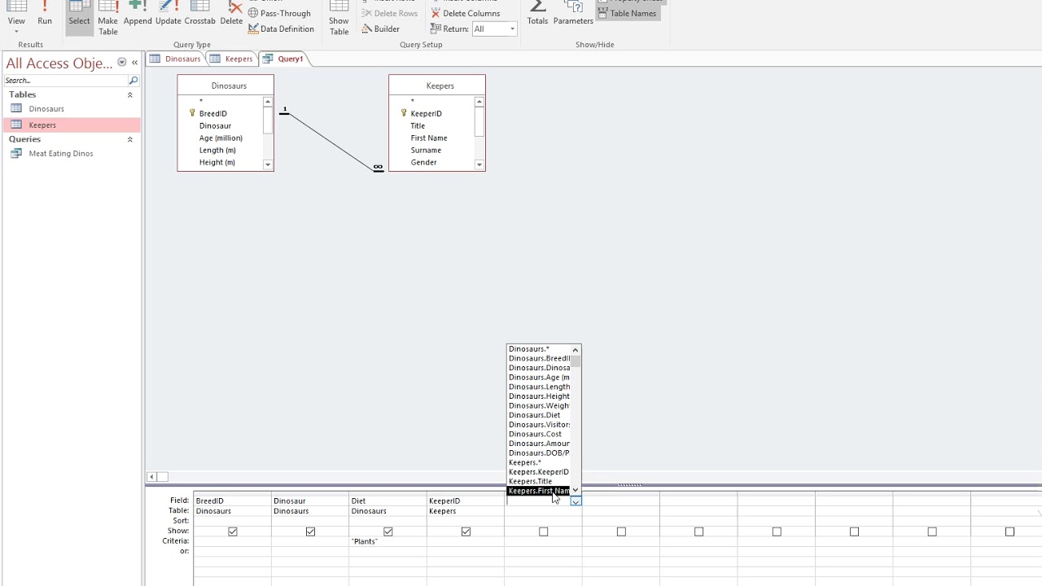Check Show box in the sixth grid column
Screen dimensions: 1042x586
tap(621, 531)
